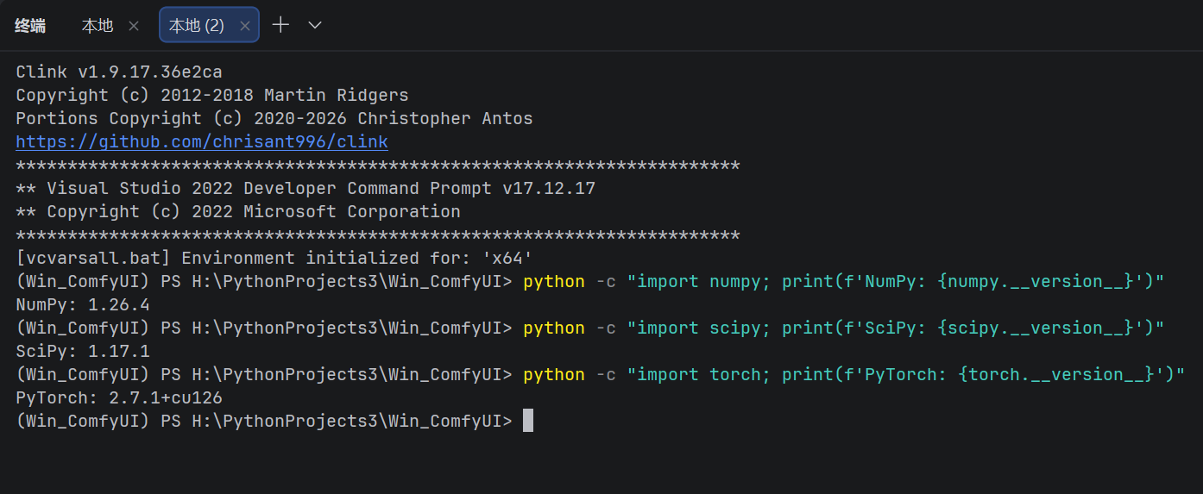Image resolution: width=1203 pixels, height=494 pixels.
Task: Click the PyTorch: 2.7.1+cu126 output line
Action: tap(119, 398)
